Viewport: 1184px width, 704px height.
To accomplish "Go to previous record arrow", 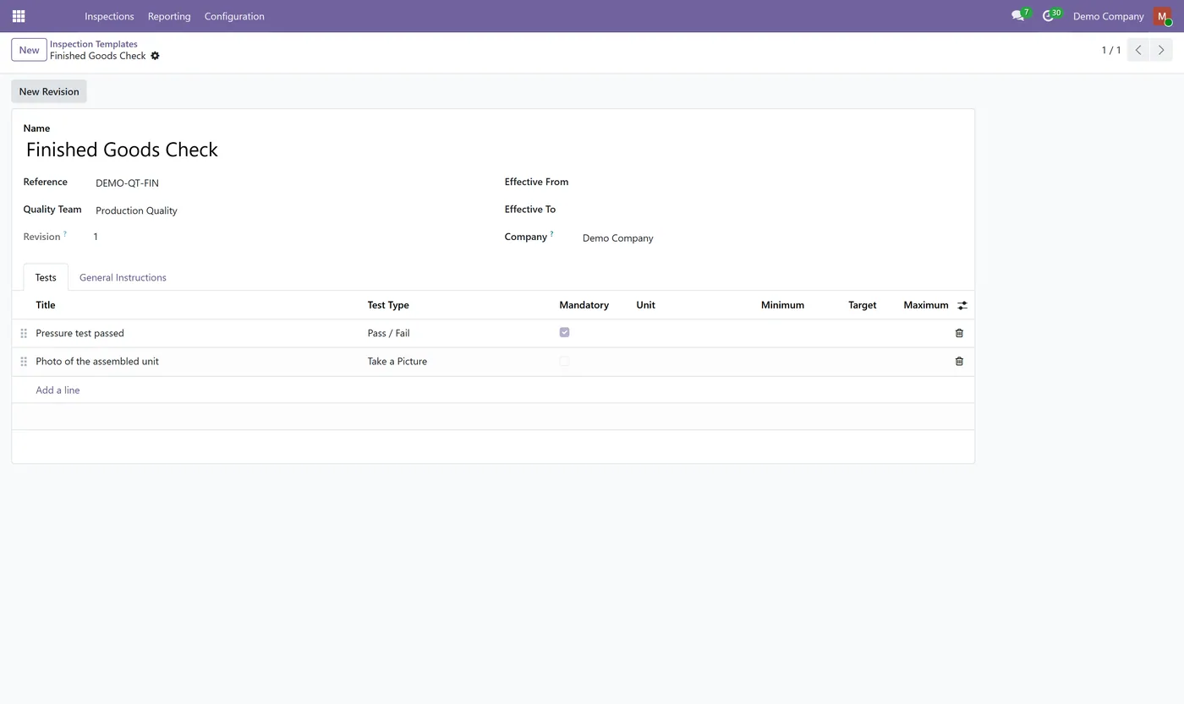I will (1138, 50).
